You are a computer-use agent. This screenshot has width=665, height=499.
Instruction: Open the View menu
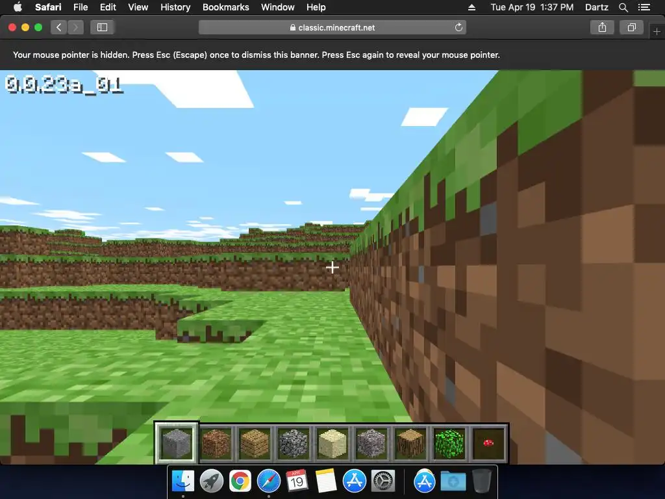click(138, 7)
